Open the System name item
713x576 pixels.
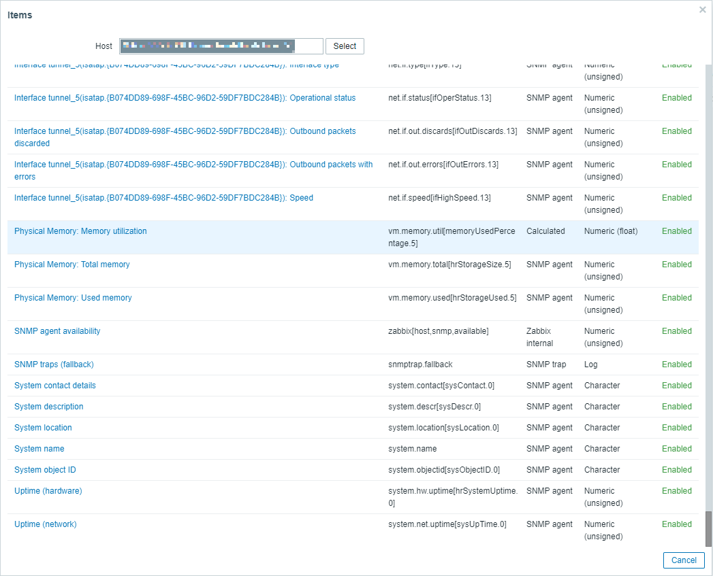click(x=39, y=448)
